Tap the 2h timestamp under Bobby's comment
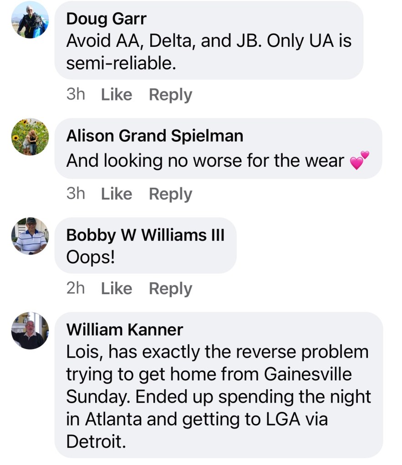The image size is (402, 465). click(76, 288)
